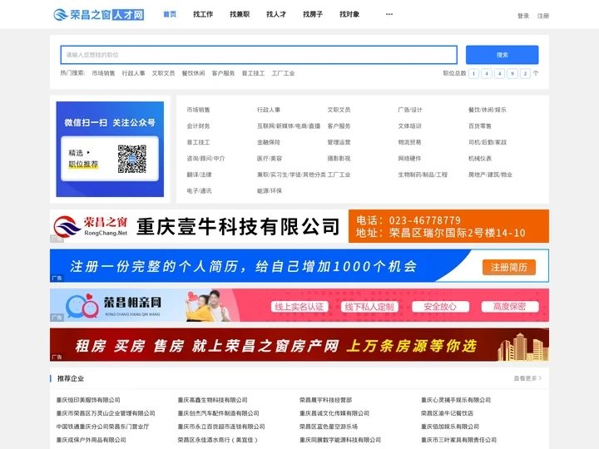The image size is (599, 449).
Task: Open 翻译/法律 job category
Action: pyautogui.click(x=199, y=175)
